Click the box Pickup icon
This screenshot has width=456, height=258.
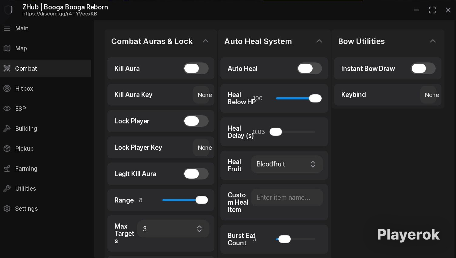(x=7, y=149)
